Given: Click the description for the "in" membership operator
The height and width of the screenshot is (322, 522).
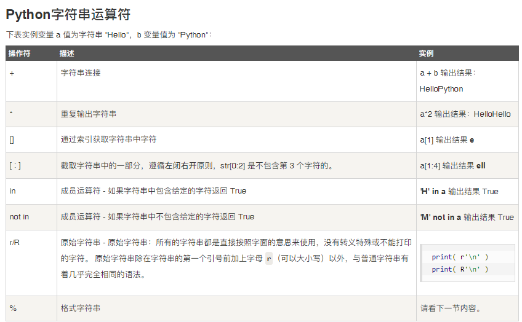Looking at the screenshot, I should click(x=153, y=191).
